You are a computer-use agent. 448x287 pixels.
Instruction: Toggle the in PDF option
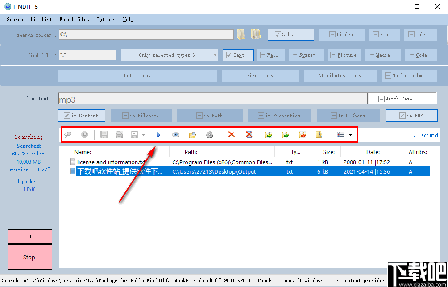pos(411,116)
